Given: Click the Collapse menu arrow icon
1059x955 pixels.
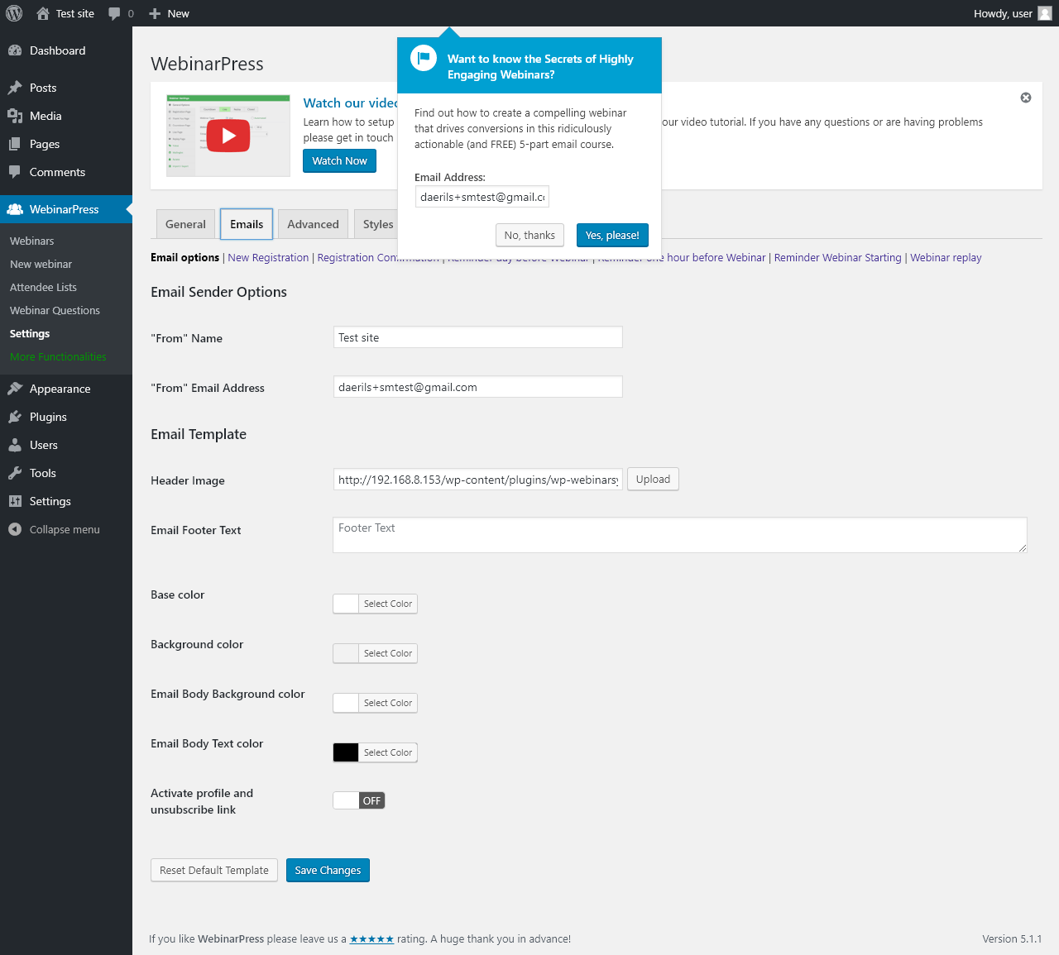Looking at the screenshot, I should (15, 529).
